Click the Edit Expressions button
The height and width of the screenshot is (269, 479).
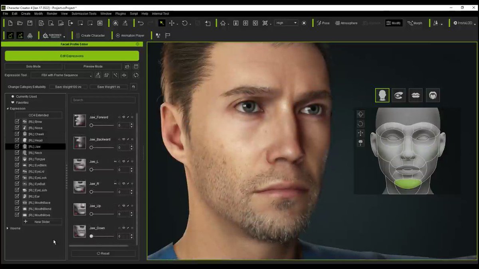(72, 56)
